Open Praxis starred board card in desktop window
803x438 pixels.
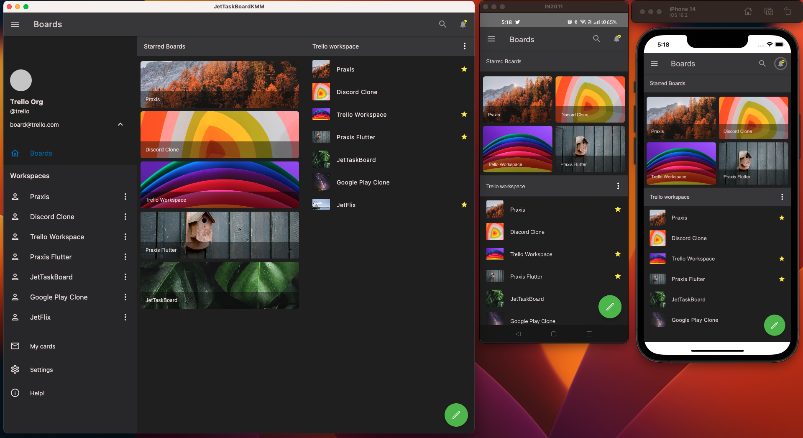[220, 85]
